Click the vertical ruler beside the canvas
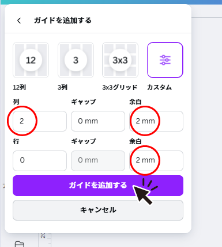Viewport: 222px width, 247px height. point(44,240)
